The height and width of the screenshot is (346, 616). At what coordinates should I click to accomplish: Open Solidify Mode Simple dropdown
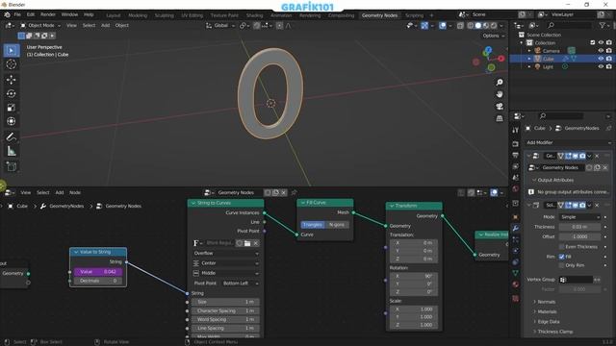[579, 217]
